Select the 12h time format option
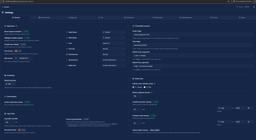256x140 pixels. tap(20, 51)
